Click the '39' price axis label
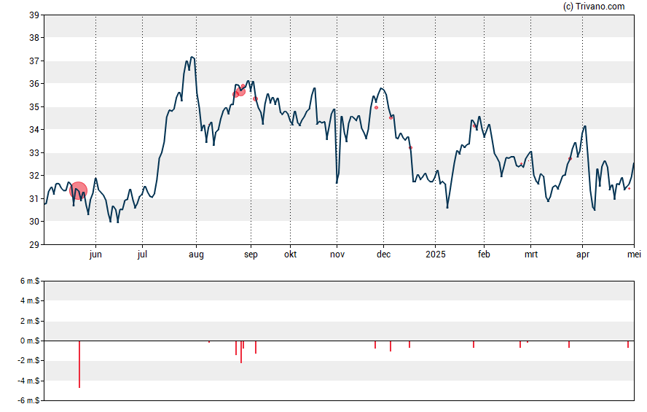 click(x=34, y=15)
